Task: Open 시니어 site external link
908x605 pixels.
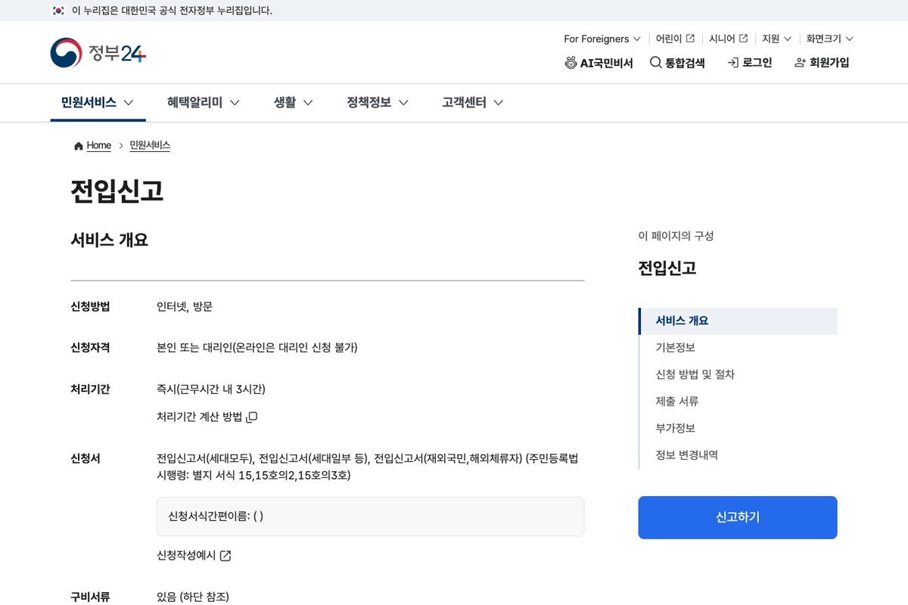Action: point(728,39)
